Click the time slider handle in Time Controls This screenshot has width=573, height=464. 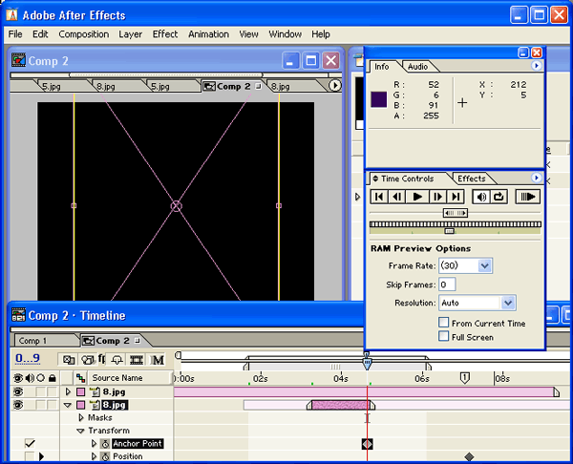[449, 231]
